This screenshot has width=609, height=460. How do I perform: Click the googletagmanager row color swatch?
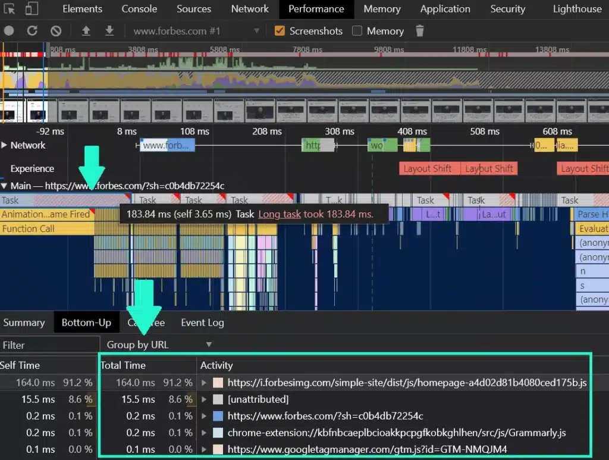(x=218, y=449)
